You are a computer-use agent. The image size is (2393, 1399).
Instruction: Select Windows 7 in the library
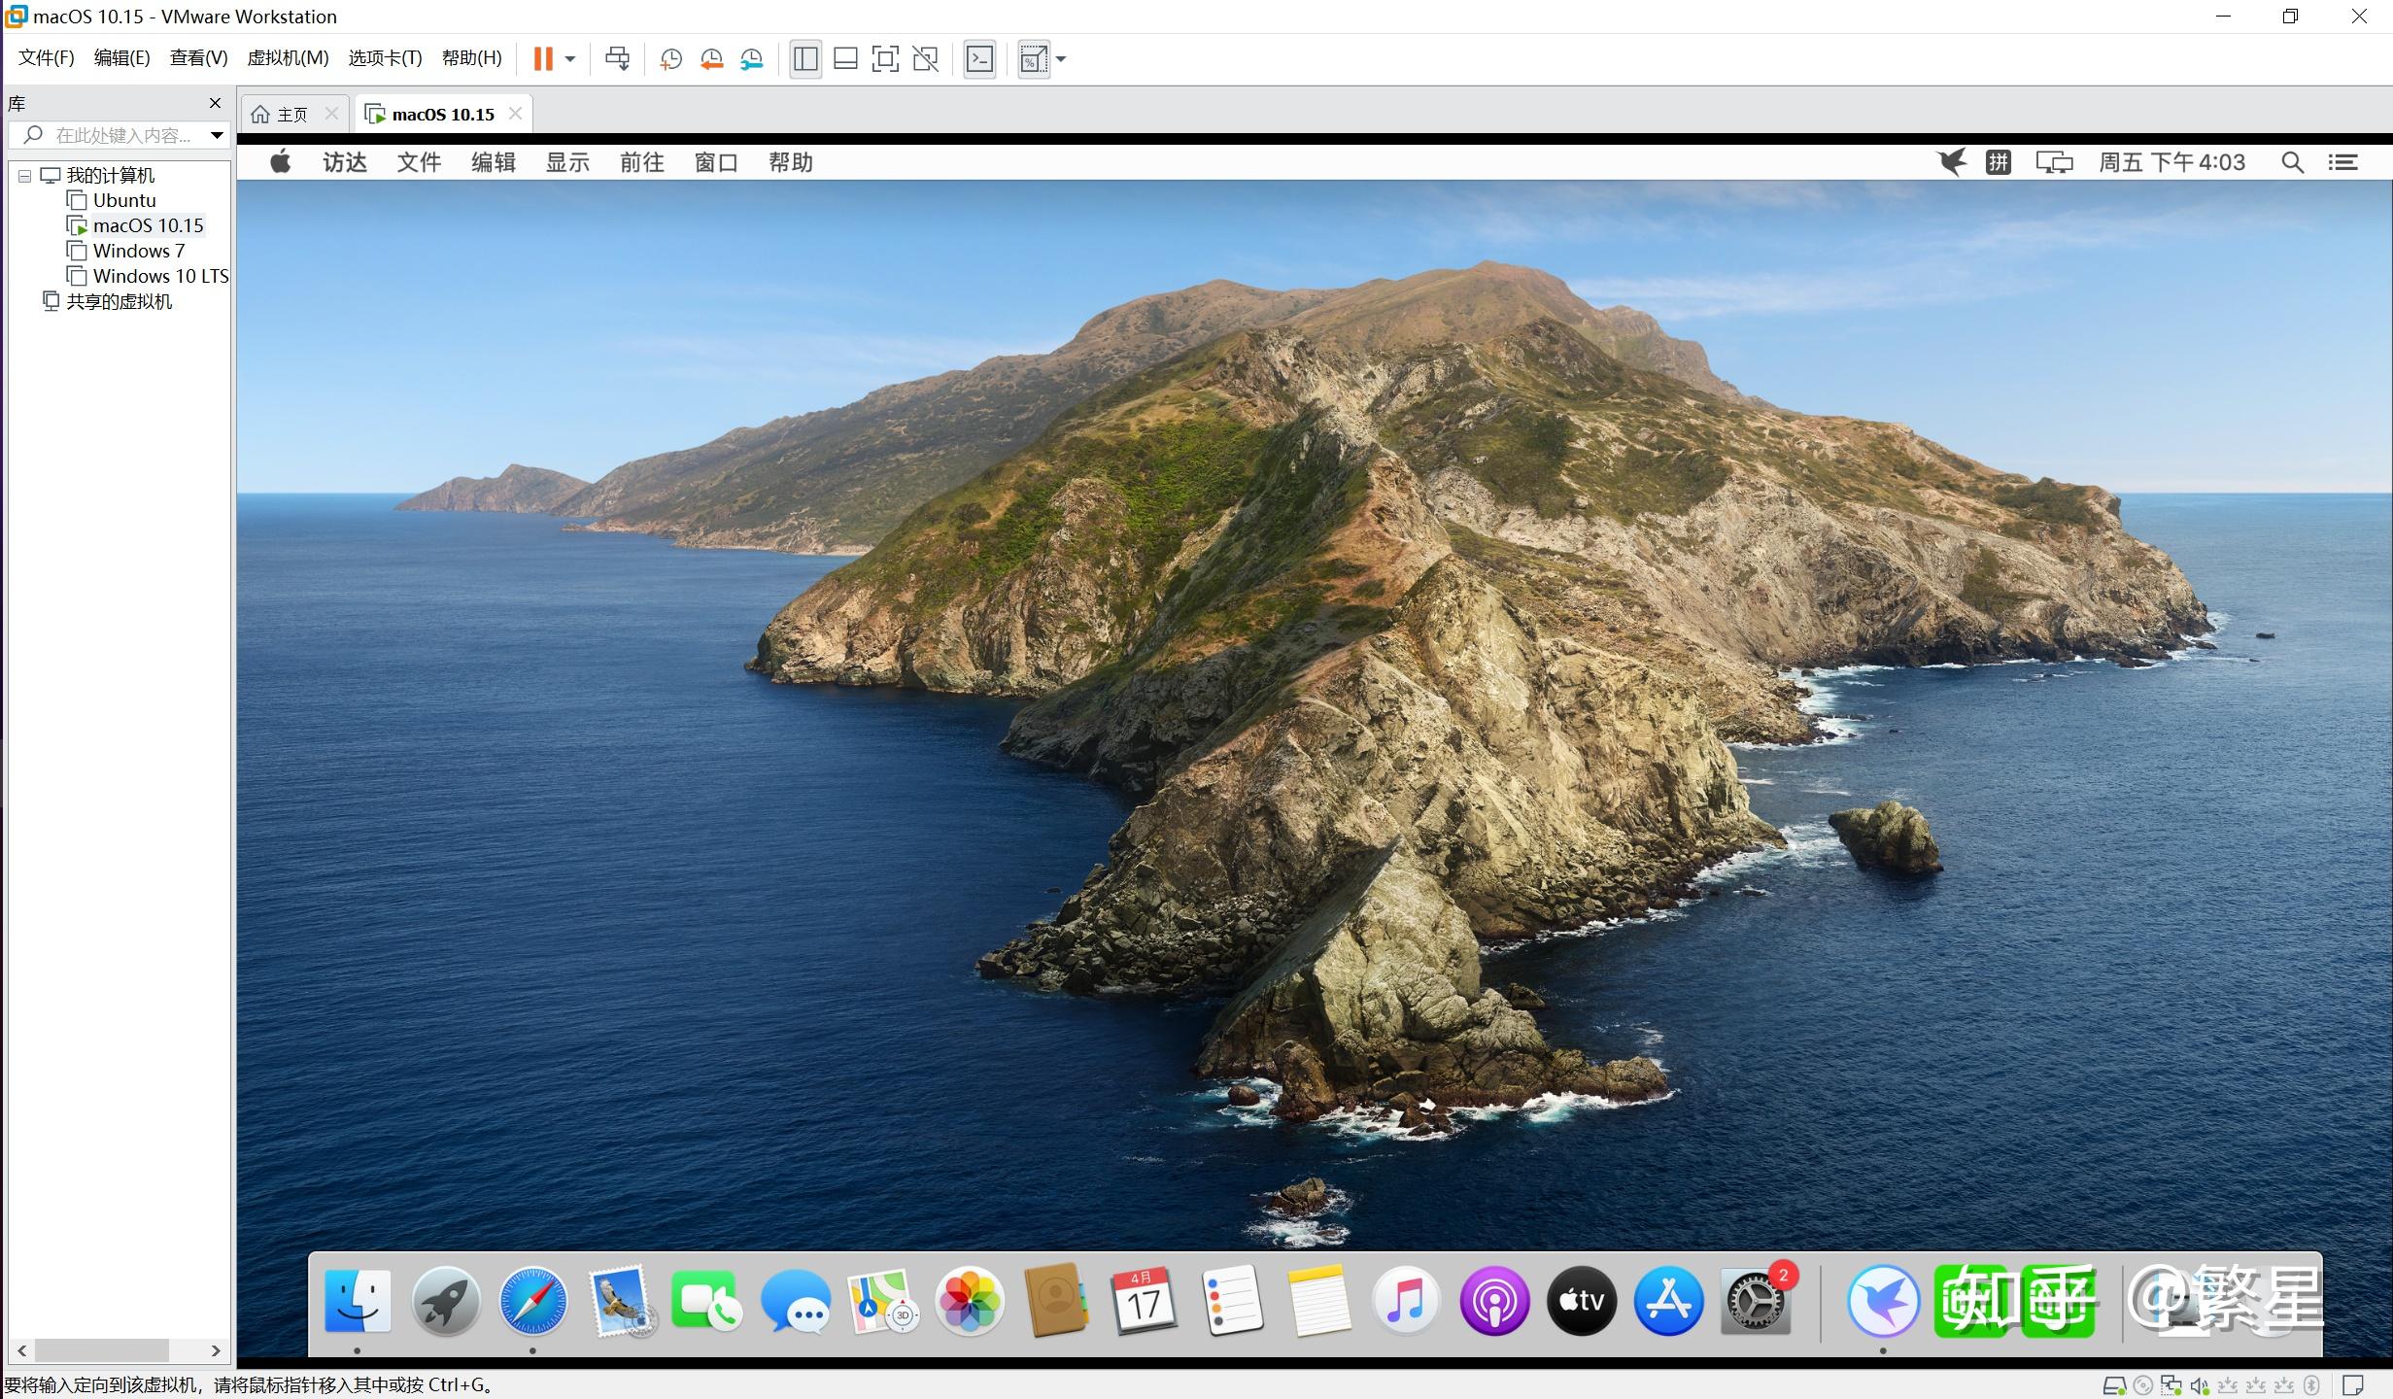pyautogui.click(x=138, y=251)
